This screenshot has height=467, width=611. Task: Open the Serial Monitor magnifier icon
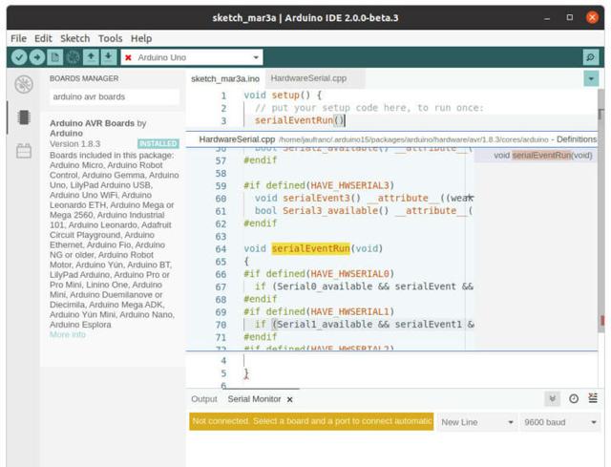tap(591, 57)
